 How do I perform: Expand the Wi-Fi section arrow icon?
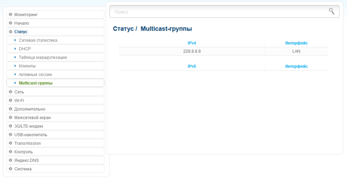pos(11,100)
